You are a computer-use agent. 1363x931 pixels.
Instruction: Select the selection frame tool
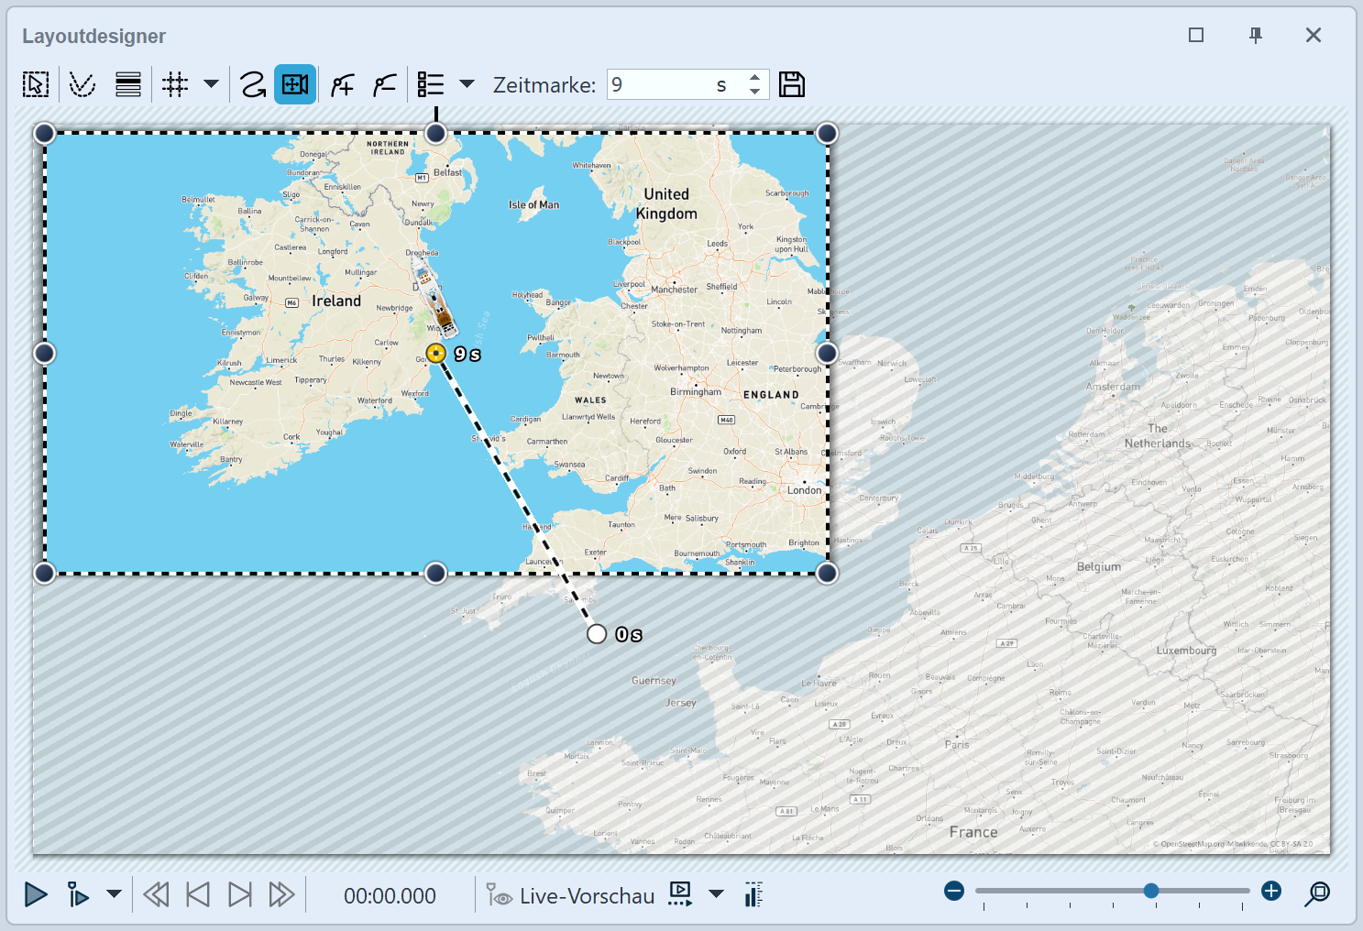pyautogui.click(x=36, y=84)
